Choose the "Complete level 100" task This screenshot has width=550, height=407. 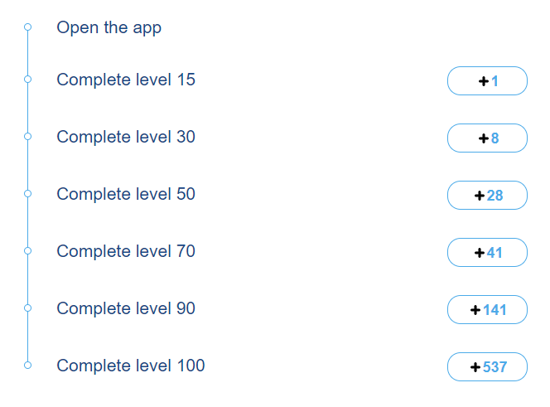[x=130, y=366]
